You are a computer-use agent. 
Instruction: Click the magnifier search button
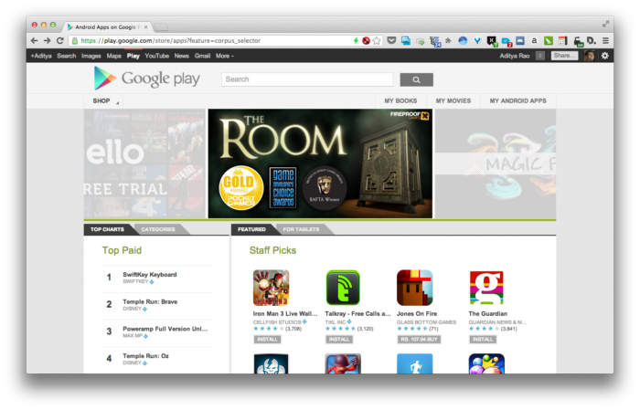coord(416,79)
